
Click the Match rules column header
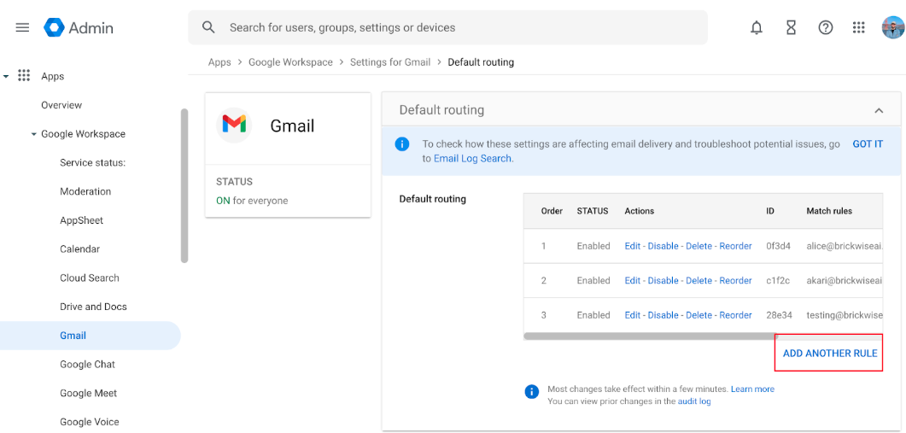(829, 211)
